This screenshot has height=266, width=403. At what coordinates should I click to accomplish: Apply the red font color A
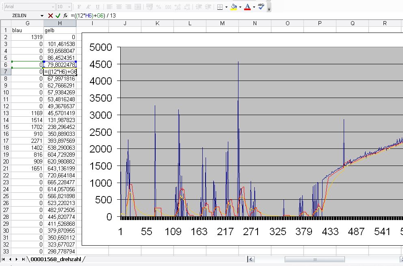247,7
